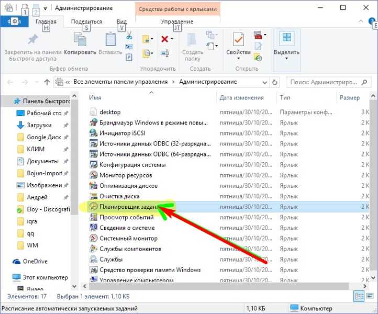Click the Create new folder icon

[192, 40]
